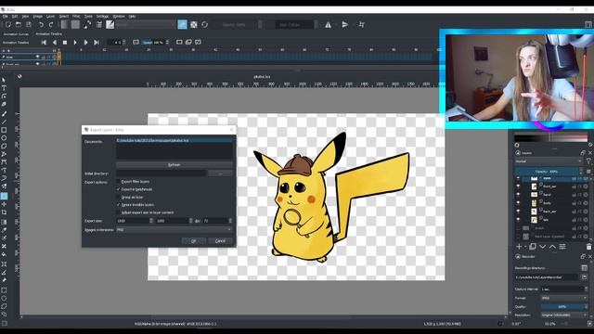Click the layer filter funnel icon
This screenshot has width=594, height=334.
point(588,161)
